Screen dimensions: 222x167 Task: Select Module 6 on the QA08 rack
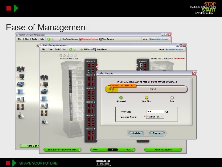click(x=91, y=107)
